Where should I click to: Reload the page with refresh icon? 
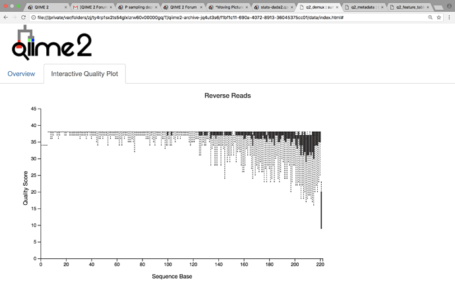click(x=24, y=18)
